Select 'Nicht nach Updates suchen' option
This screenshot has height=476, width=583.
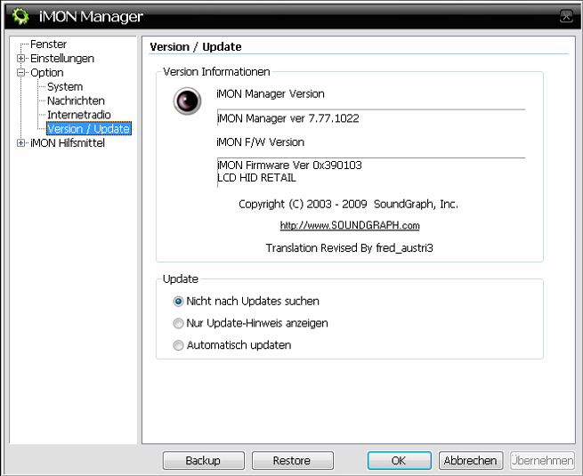179,302
